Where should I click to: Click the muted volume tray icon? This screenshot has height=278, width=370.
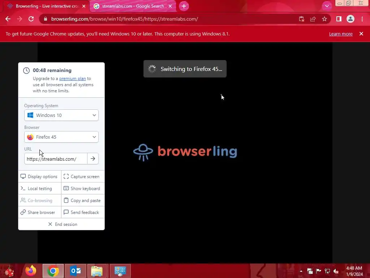336,271
